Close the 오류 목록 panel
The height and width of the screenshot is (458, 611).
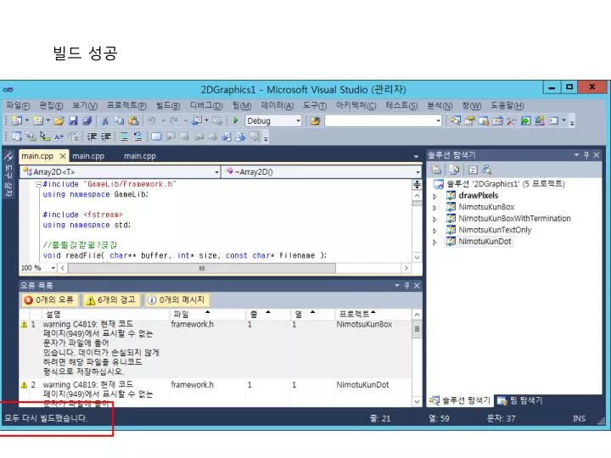pyautogui.click(x=417, y=286)
